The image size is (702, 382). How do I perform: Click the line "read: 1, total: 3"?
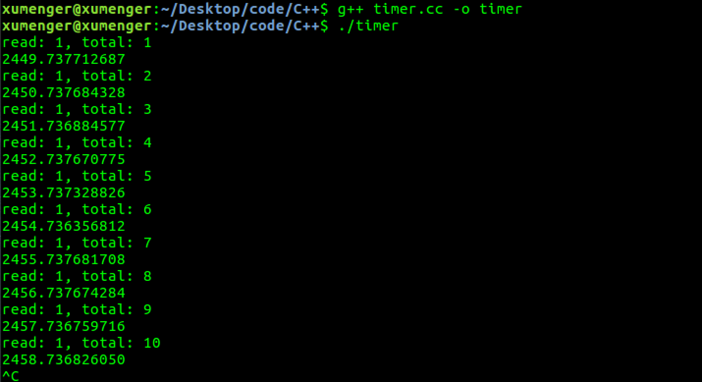point(77,109)
